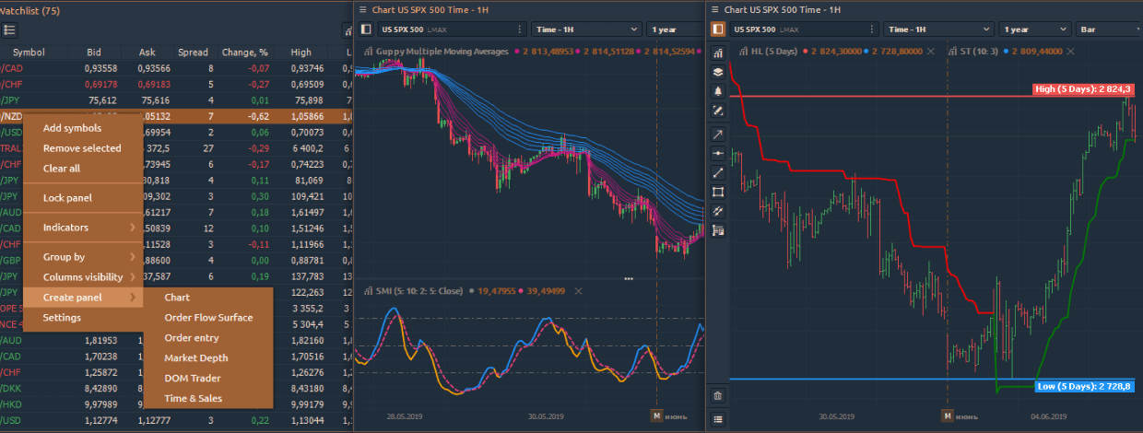Sort the watchlist by the Bid column

[94, 53]
